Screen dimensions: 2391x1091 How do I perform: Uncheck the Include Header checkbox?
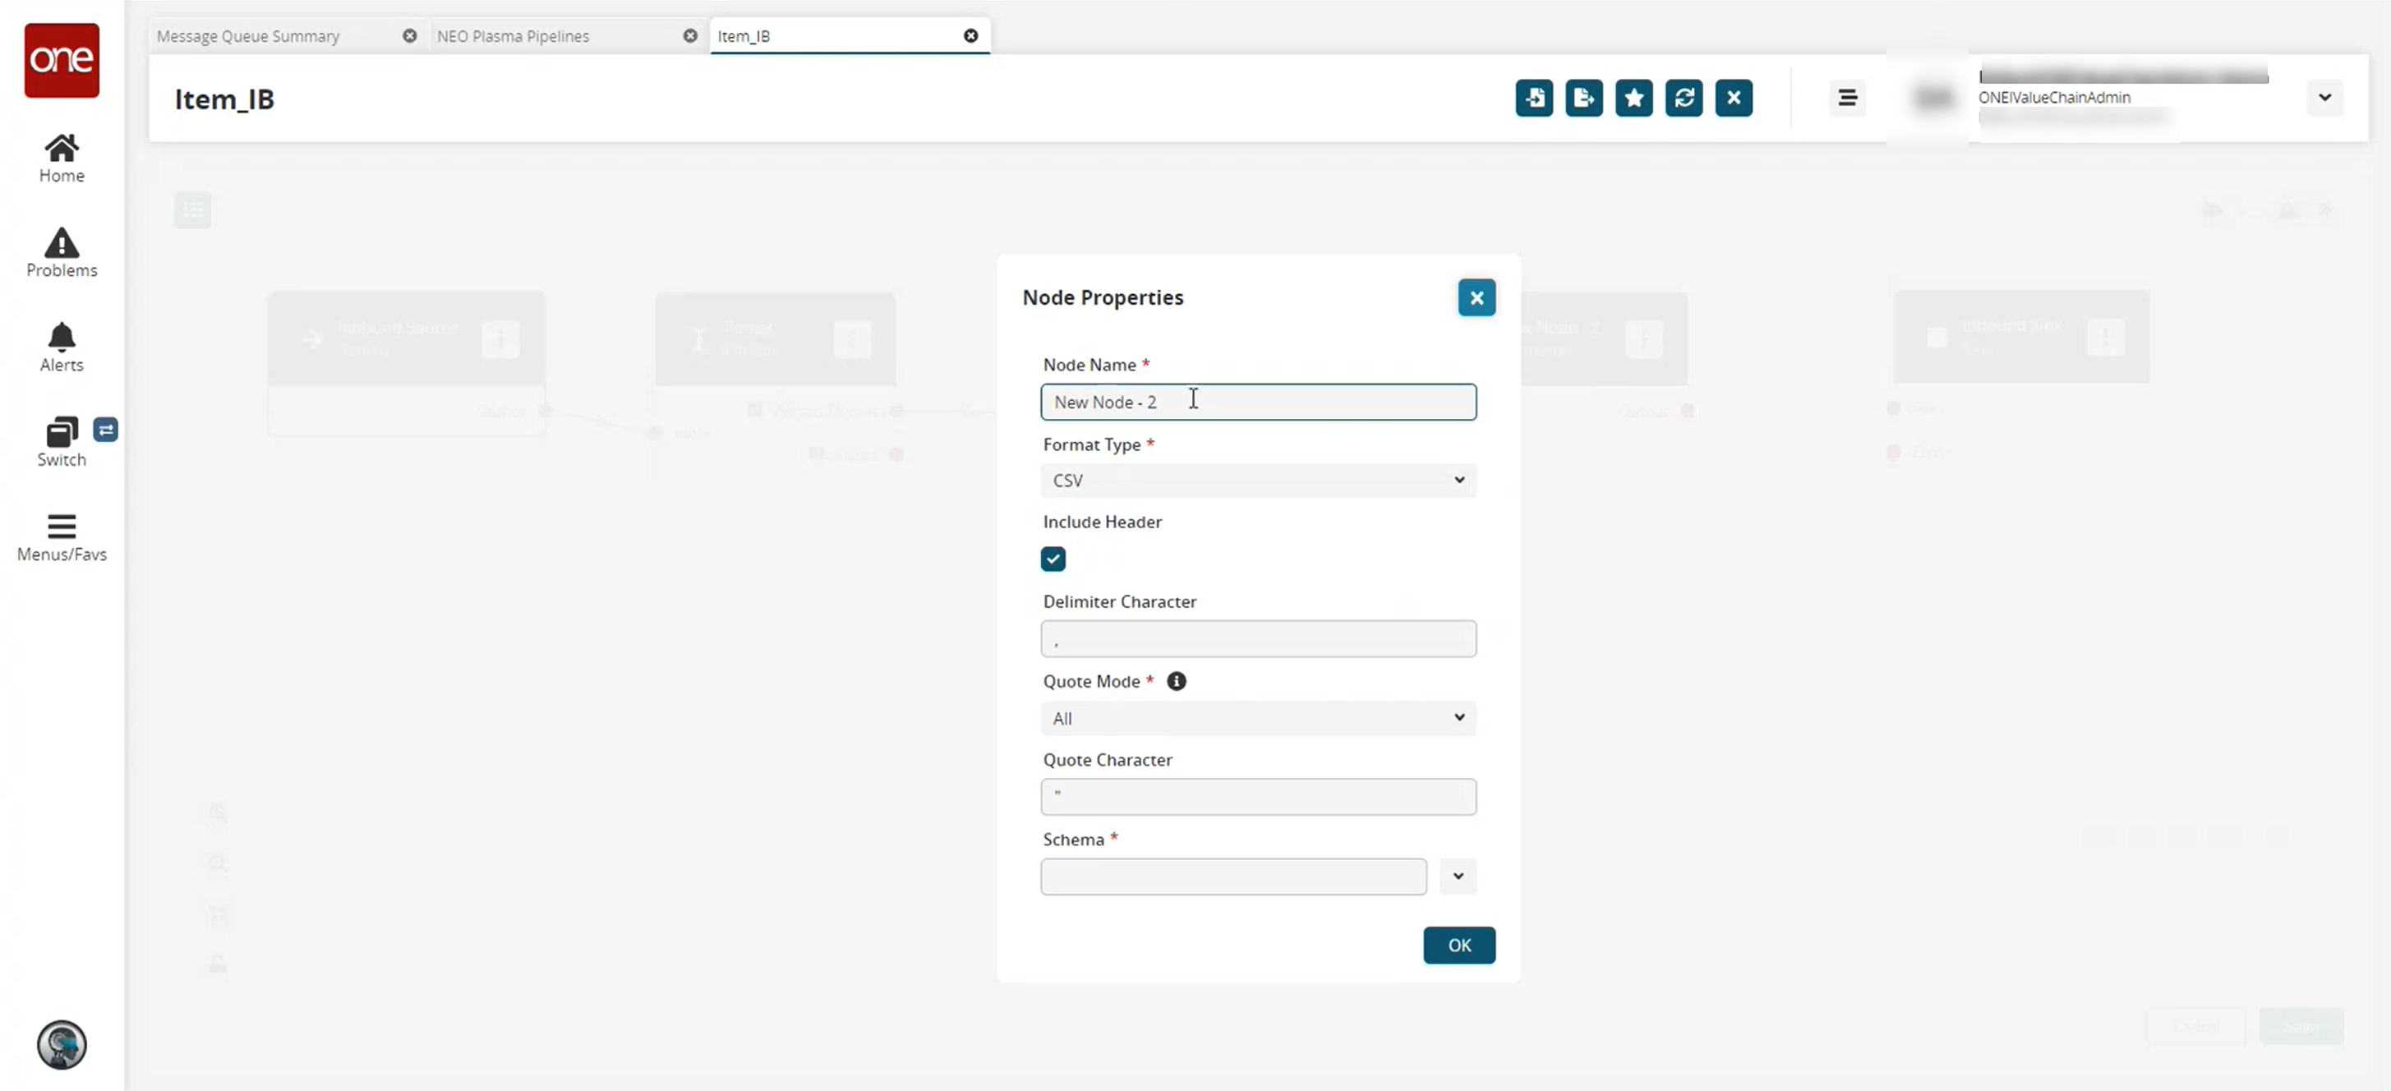pos(1053,559)
